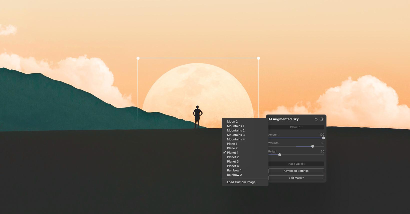Expand the Edit Mask dropdown
The width and height of the screenshot is (410, 214).
296,178
